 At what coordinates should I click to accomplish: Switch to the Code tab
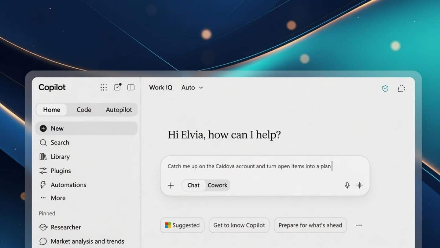[x=84, y=110]
